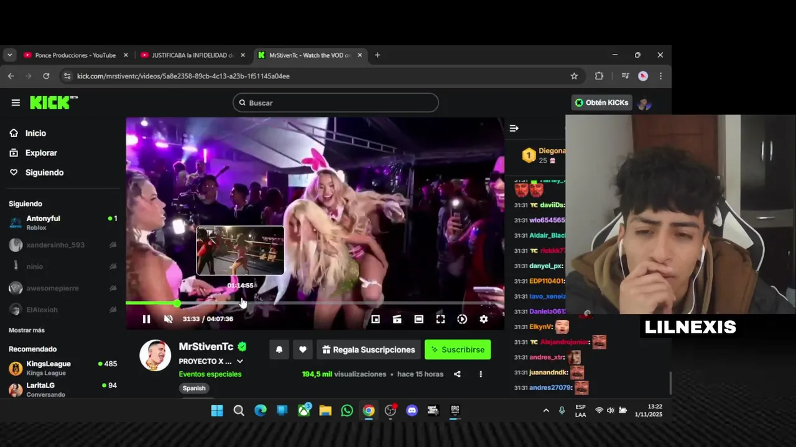Click the danyel_px username in chat

pos(546,266)
